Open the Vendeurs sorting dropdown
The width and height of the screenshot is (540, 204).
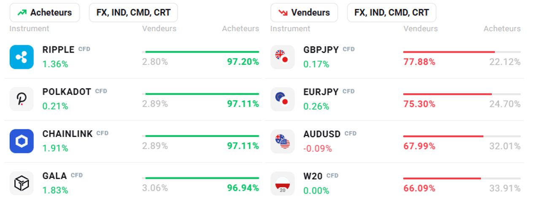pos(304,13)
